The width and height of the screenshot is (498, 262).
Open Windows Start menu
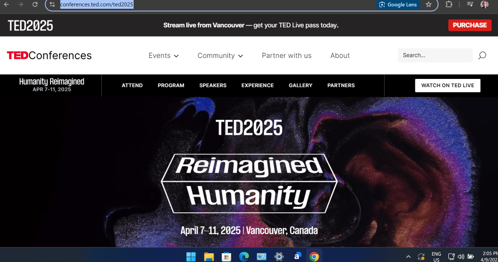click(191, 256)
